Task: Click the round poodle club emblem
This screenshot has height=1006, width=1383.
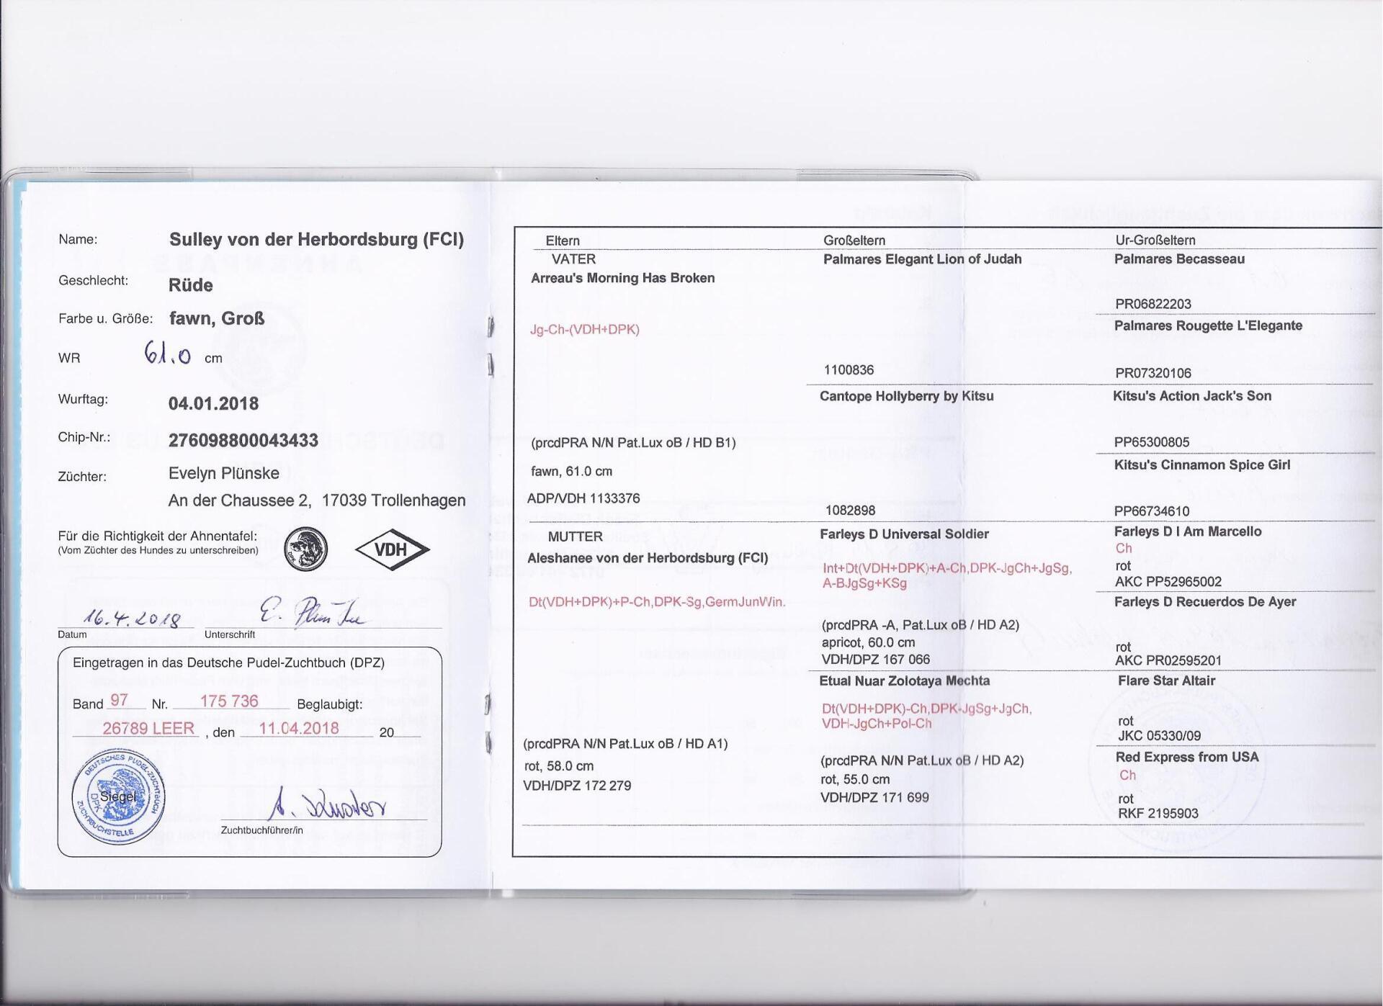Action: [x=305, y=549]
